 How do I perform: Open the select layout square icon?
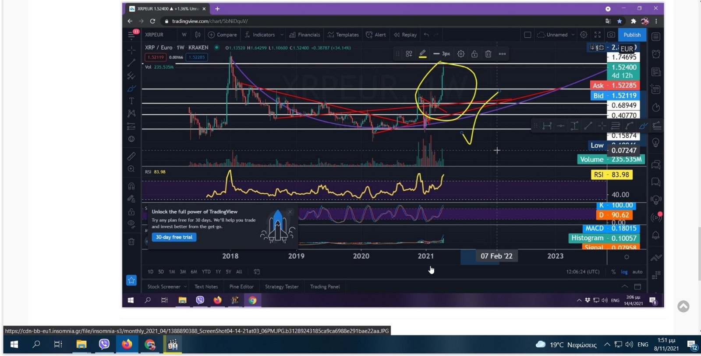[528, 35]
